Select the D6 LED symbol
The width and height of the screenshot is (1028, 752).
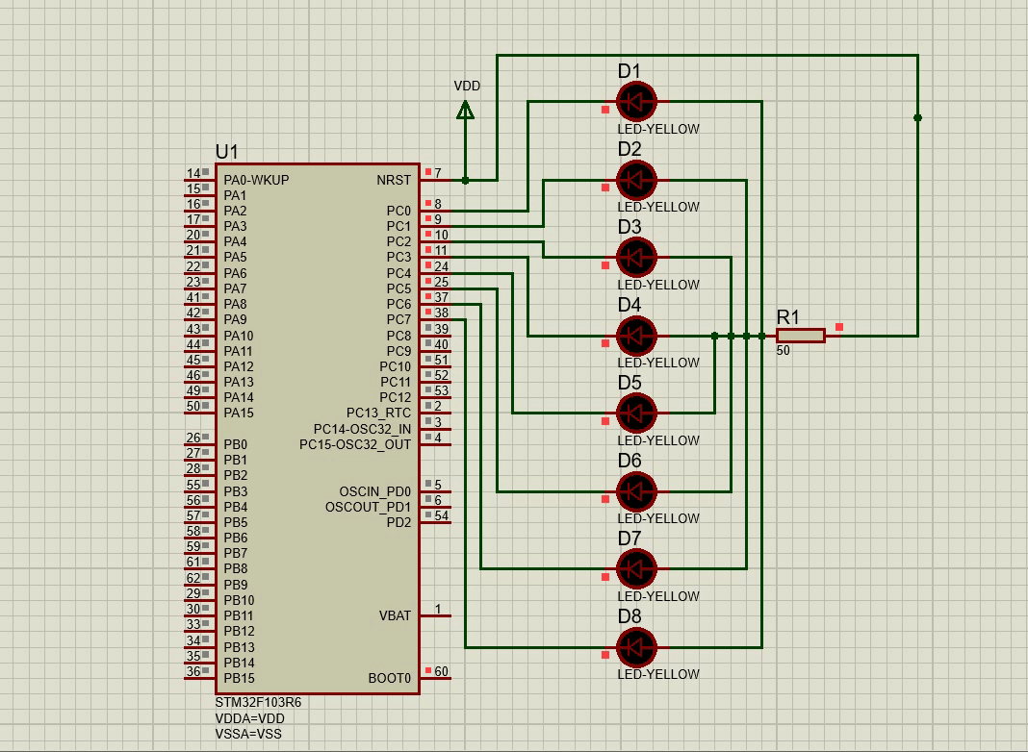(x=636, y=491)
